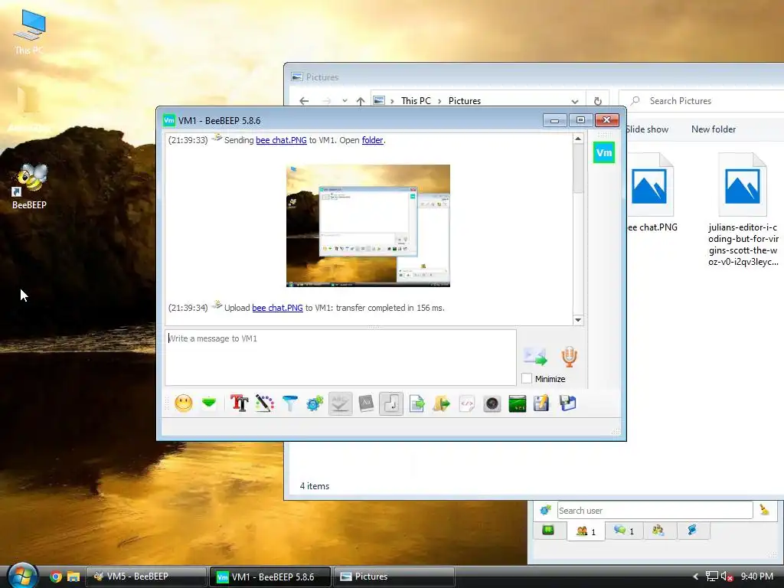Open the font color pencil tool
The image size is (784, 588).
264,403
